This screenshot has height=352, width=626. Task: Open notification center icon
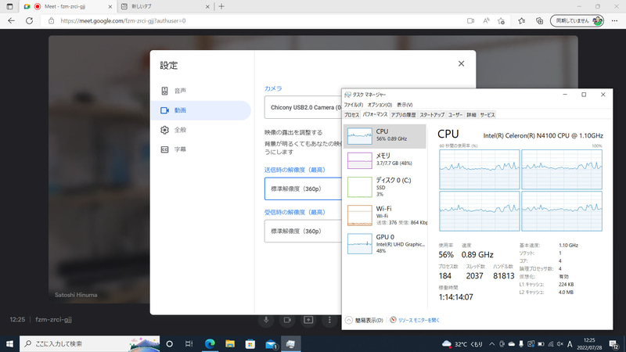coord(614,344)
